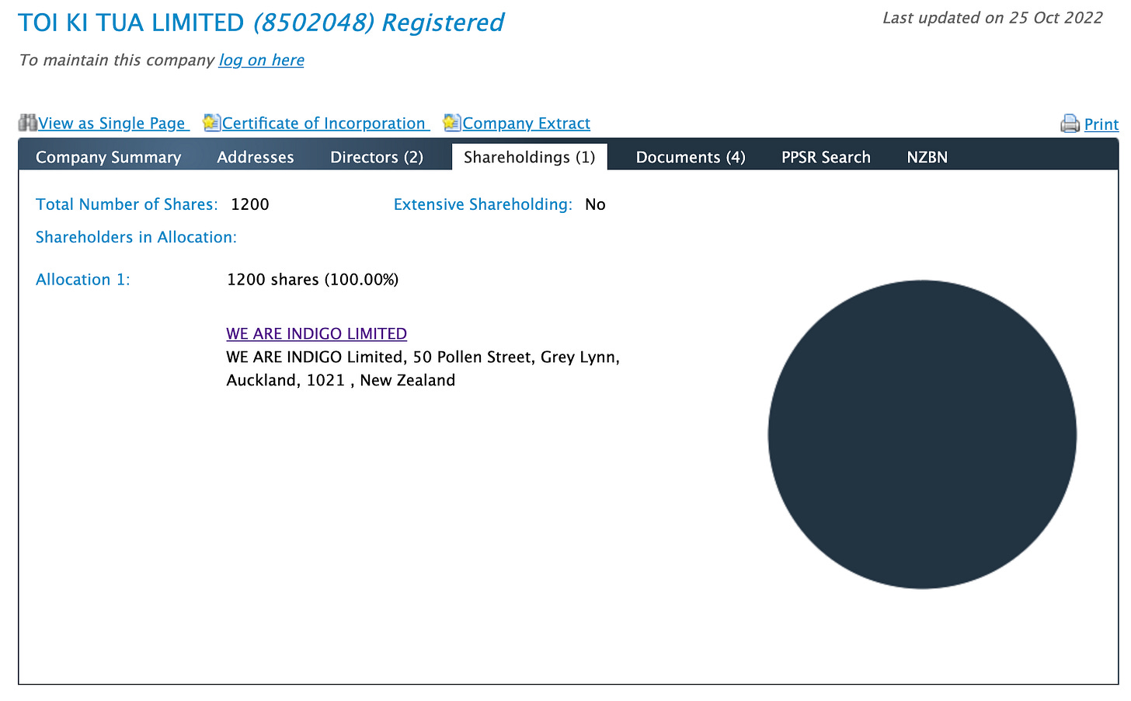Image resolution: width=1131 pixels, height=701 pixels.
Task: Open the View as Single Page link
Action: 113,124
